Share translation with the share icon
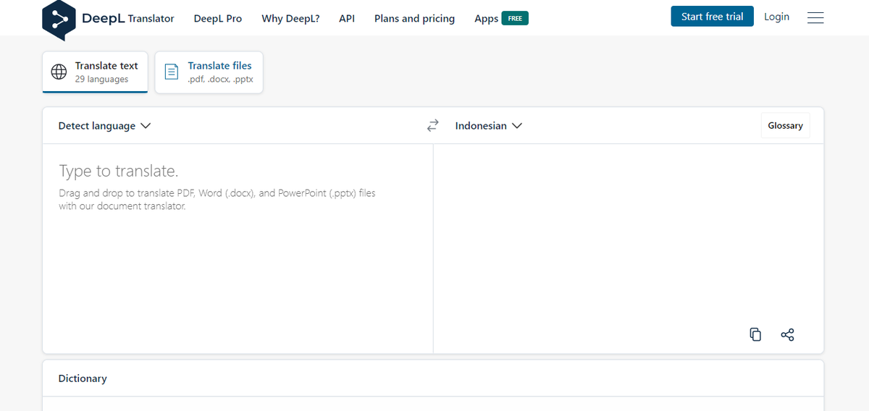Screen dimensions: 869x411 tap(788, 334)
